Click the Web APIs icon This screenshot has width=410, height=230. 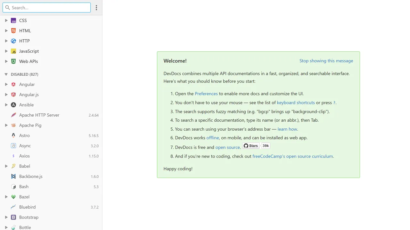[x=13, y=61]
